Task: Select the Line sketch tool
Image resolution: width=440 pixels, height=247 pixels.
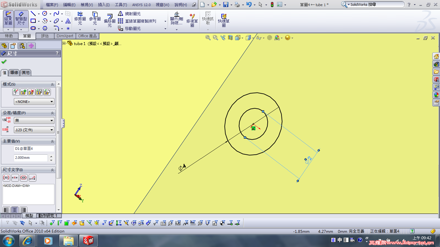Action: tap(33, 14)
